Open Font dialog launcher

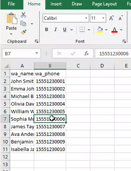pyautogui.click(x=124, y=42)
